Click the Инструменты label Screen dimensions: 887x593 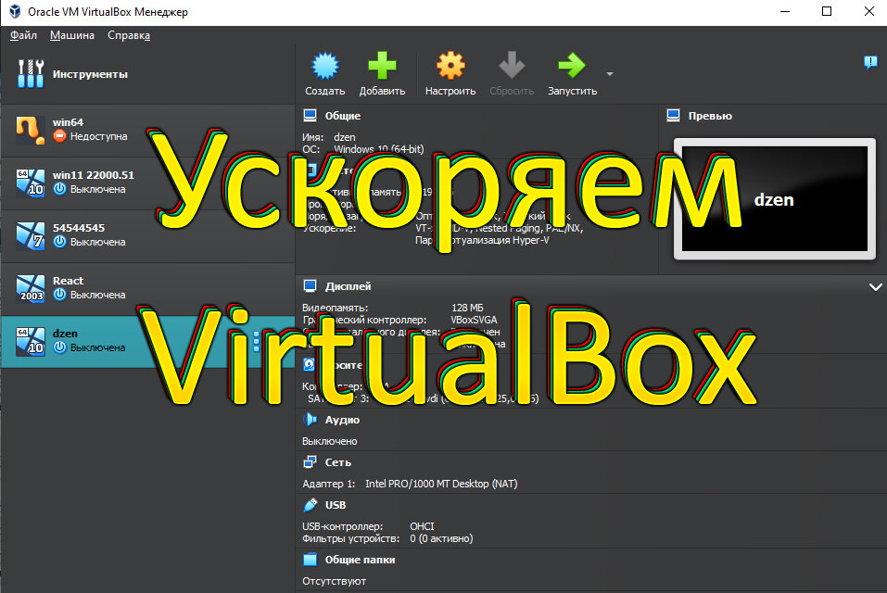pos(90,74)
